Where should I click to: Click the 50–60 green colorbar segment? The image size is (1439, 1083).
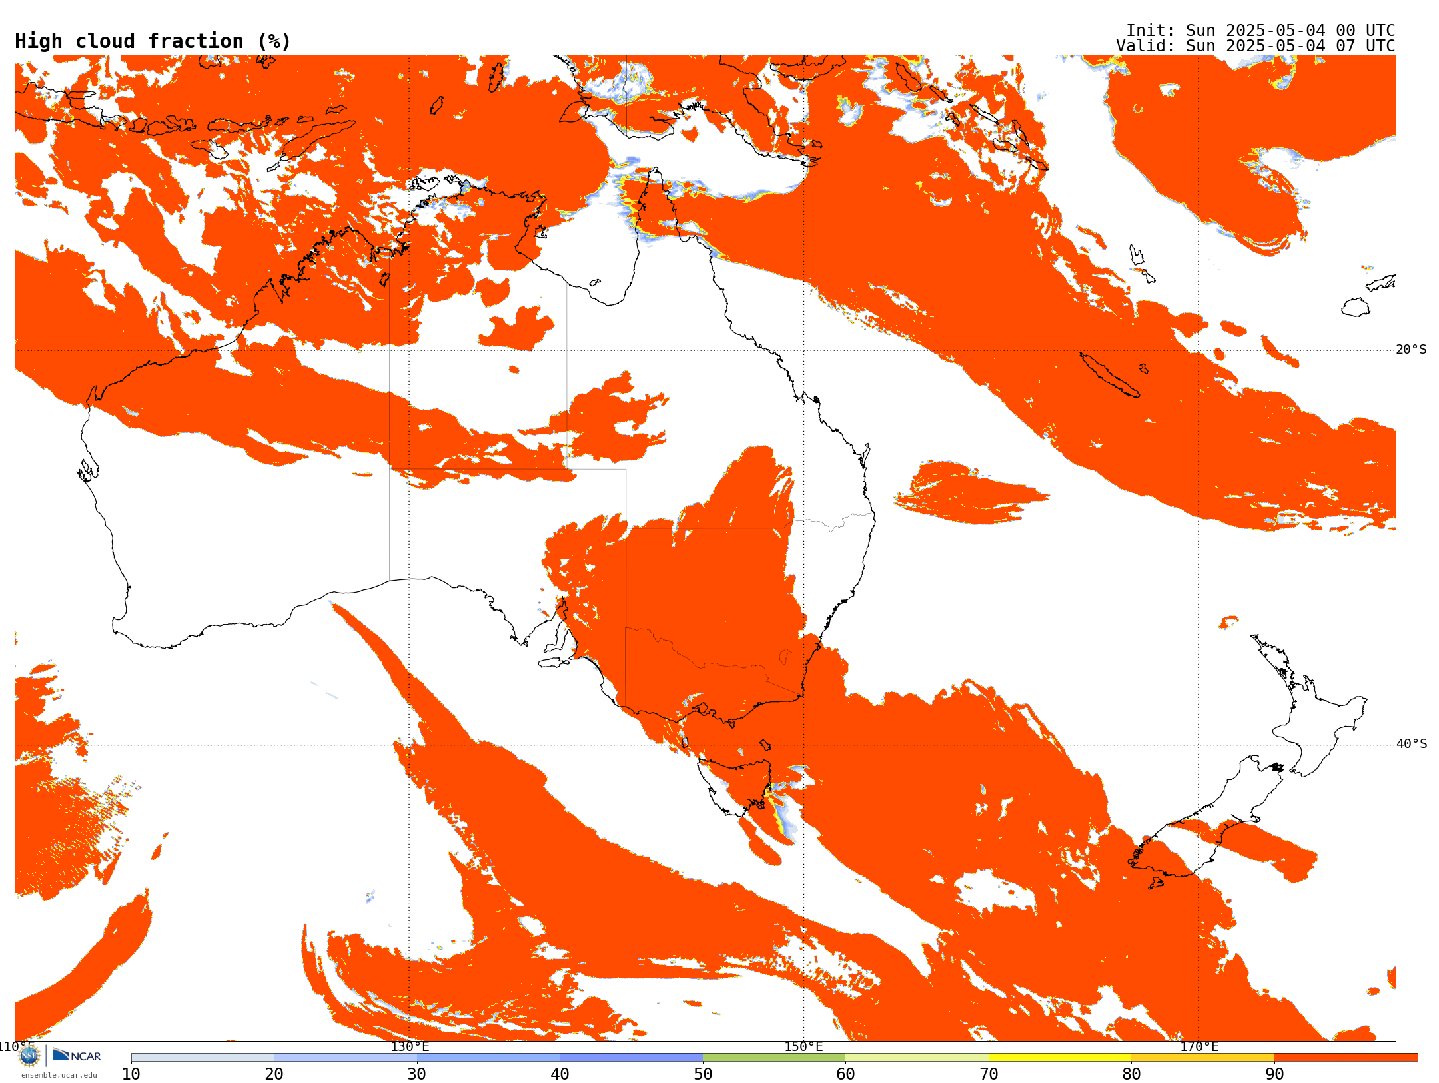tap(774, 1058)
